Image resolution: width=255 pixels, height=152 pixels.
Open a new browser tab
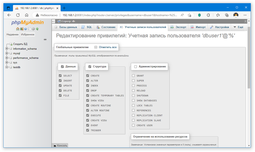tap(64, 8)
